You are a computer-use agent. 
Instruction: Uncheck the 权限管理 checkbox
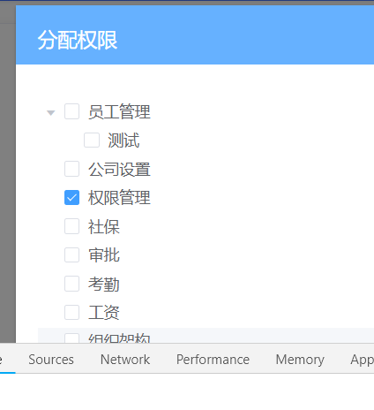tap(71, 197)
